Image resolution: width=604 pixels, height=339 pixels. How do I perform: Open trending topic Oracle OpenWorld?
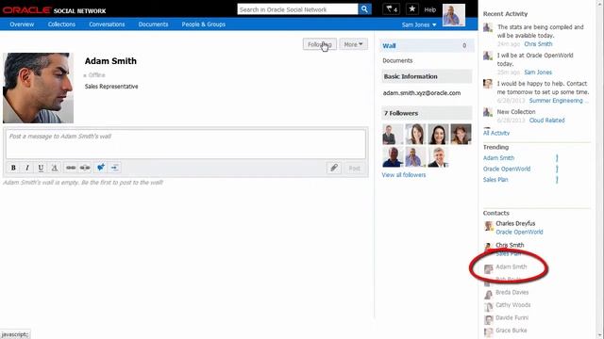(507, 169)
